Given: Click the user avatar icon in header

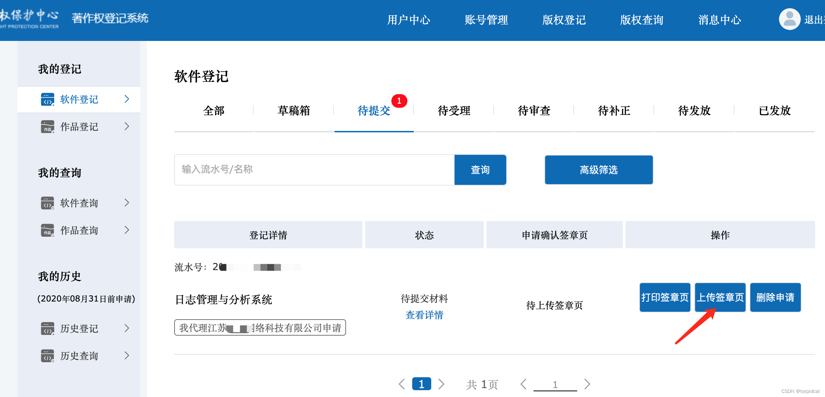Looking at the screenshot, I should [x=789, y=19].
